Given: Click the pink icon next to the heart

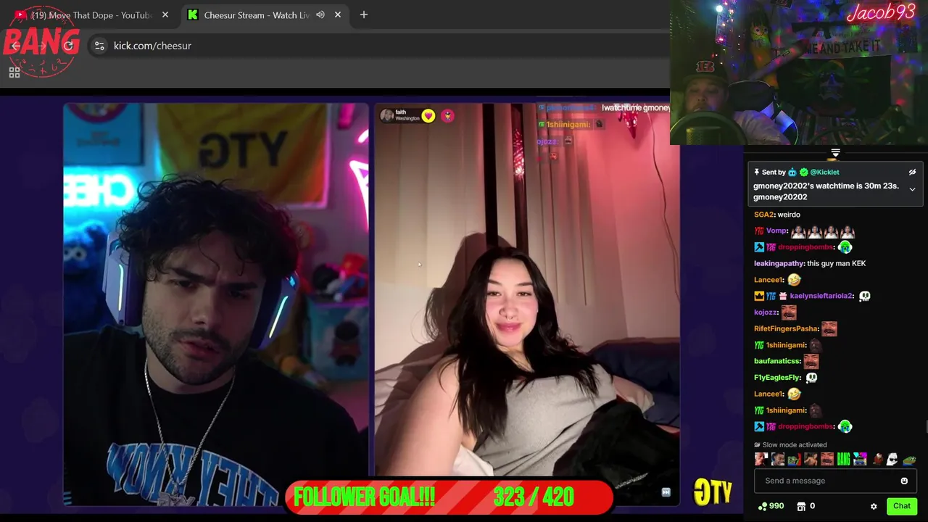Looking at the screenshot, I should tap(447, 116).
